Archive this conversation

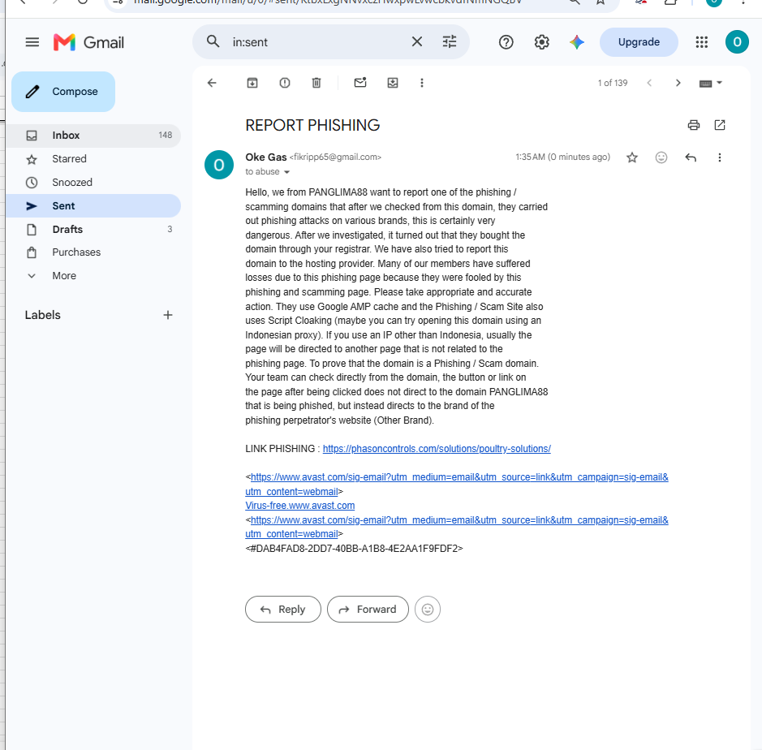click(252, 83)
